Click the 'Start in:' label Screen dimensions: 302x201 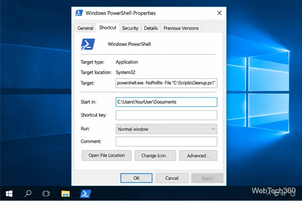88,102
